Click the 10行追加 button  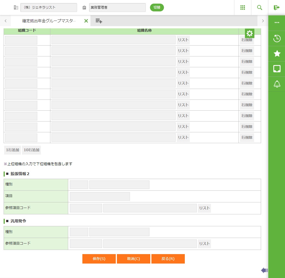[31, 150]
